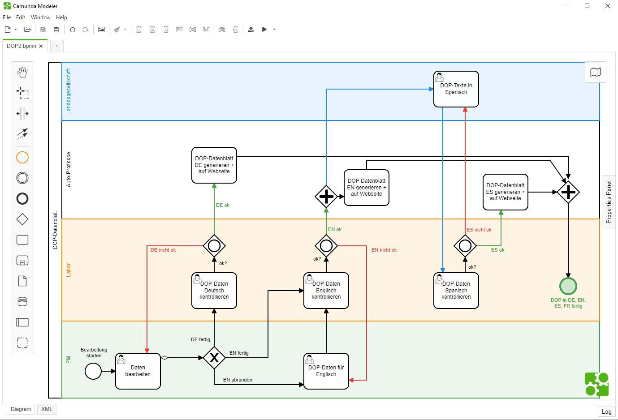
Task: Click the deploy diagram icon
Action: pyautogui.click(x=251, y=30)
